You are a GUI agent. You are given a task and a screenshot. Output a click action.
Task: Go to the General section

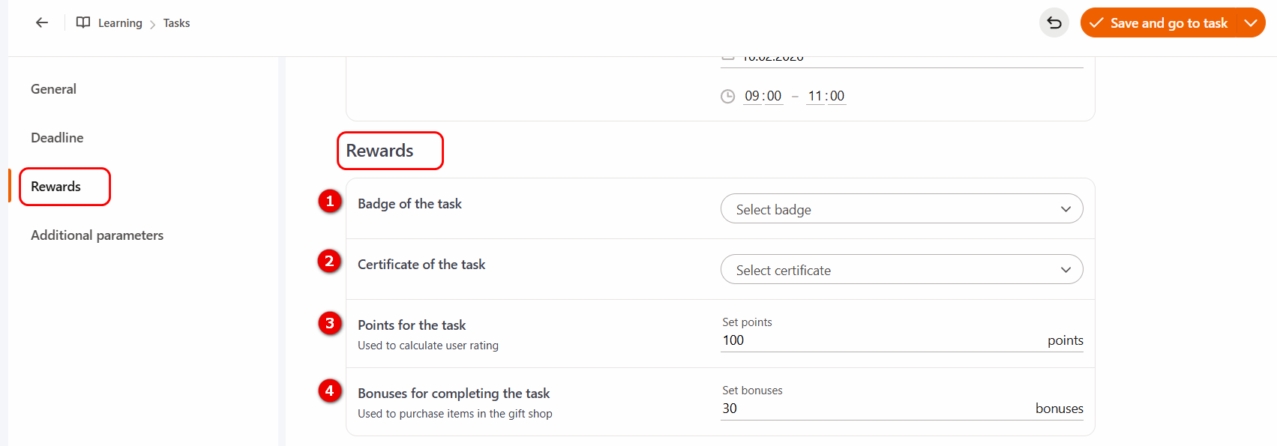point(53,89)
